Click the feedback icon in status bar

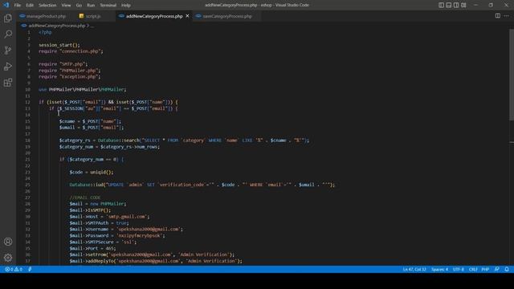click(497, 270)
